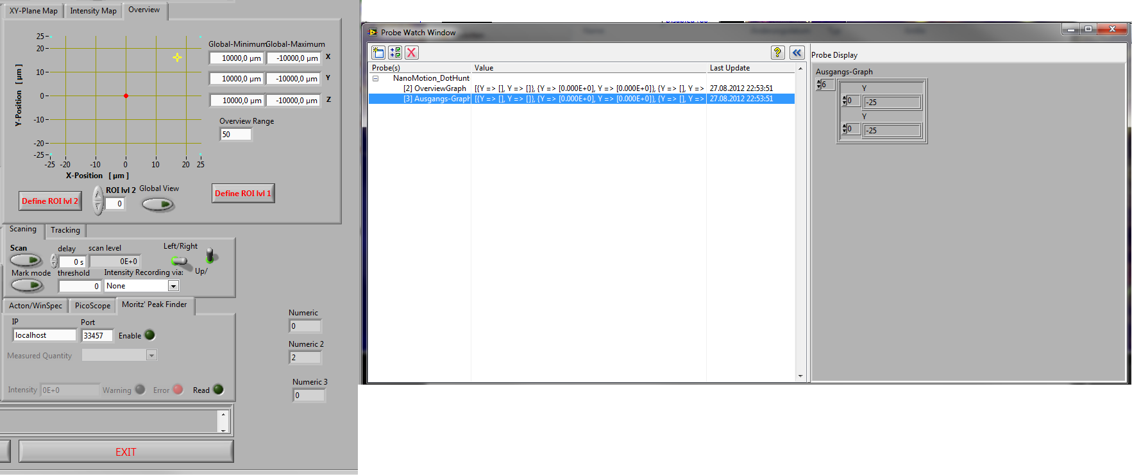The width and height of the screenshot is (1132, 475).
Task: Open the Intensity Recording via dropdown
Action: [173, 286]
